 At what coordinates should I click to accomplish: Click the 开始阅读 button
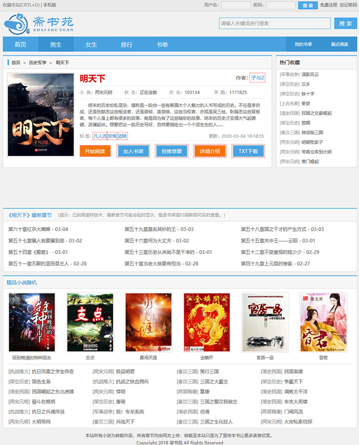[x=95, y=151]
